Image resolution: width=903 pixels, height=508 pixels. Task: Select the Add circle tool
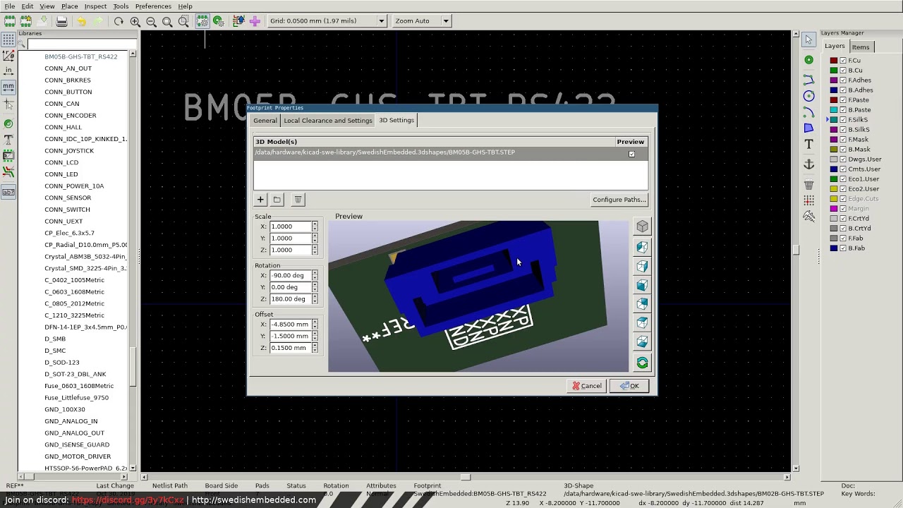[x=808, y=96]
